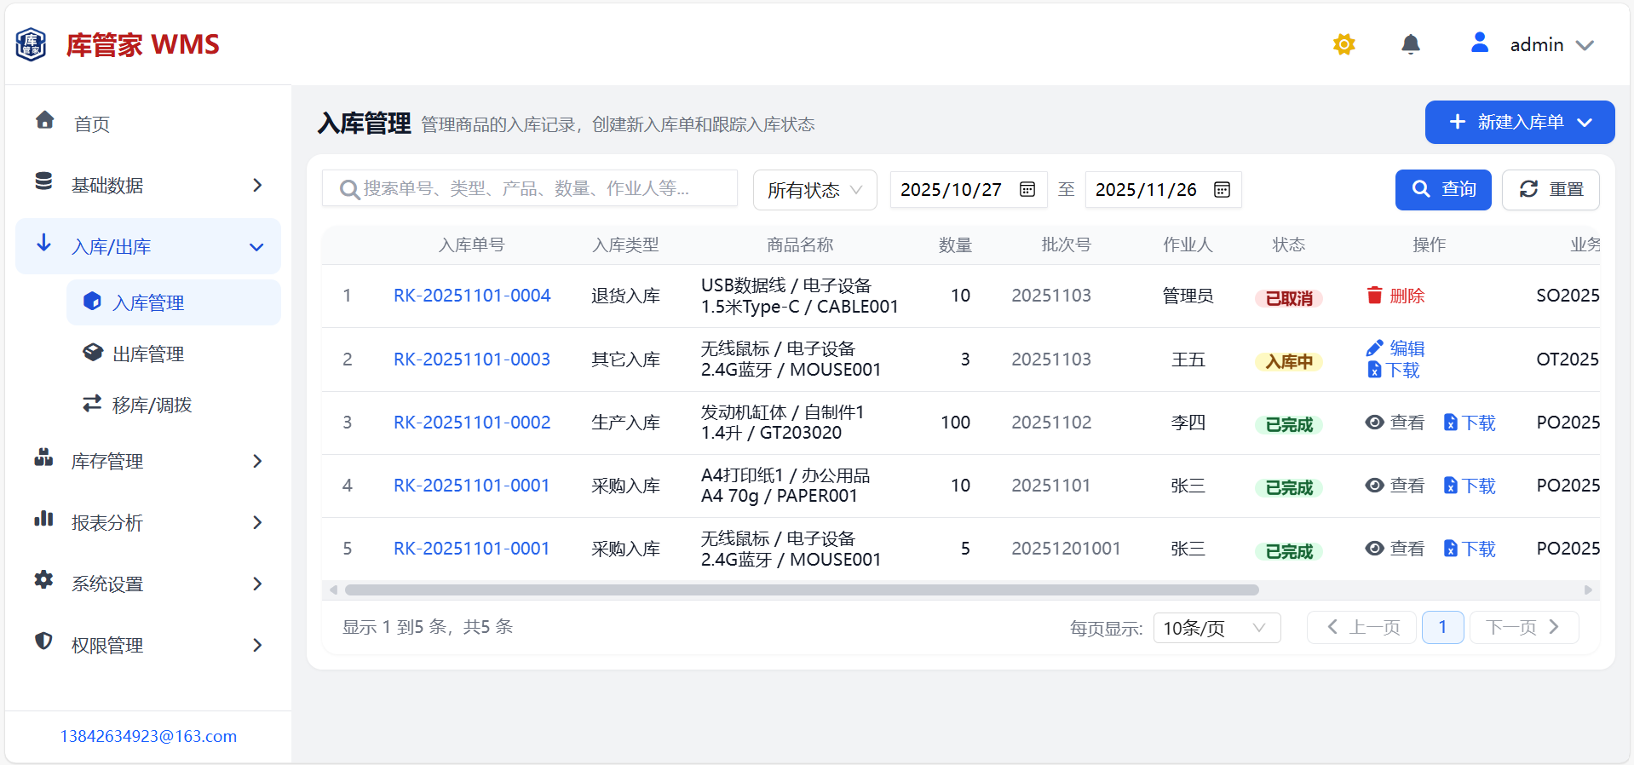The width and height of the screenshot is (1634, 765).
Task: View details of the 发动机缸体 row via eye icon
Action: click(x=1374, y=423)
